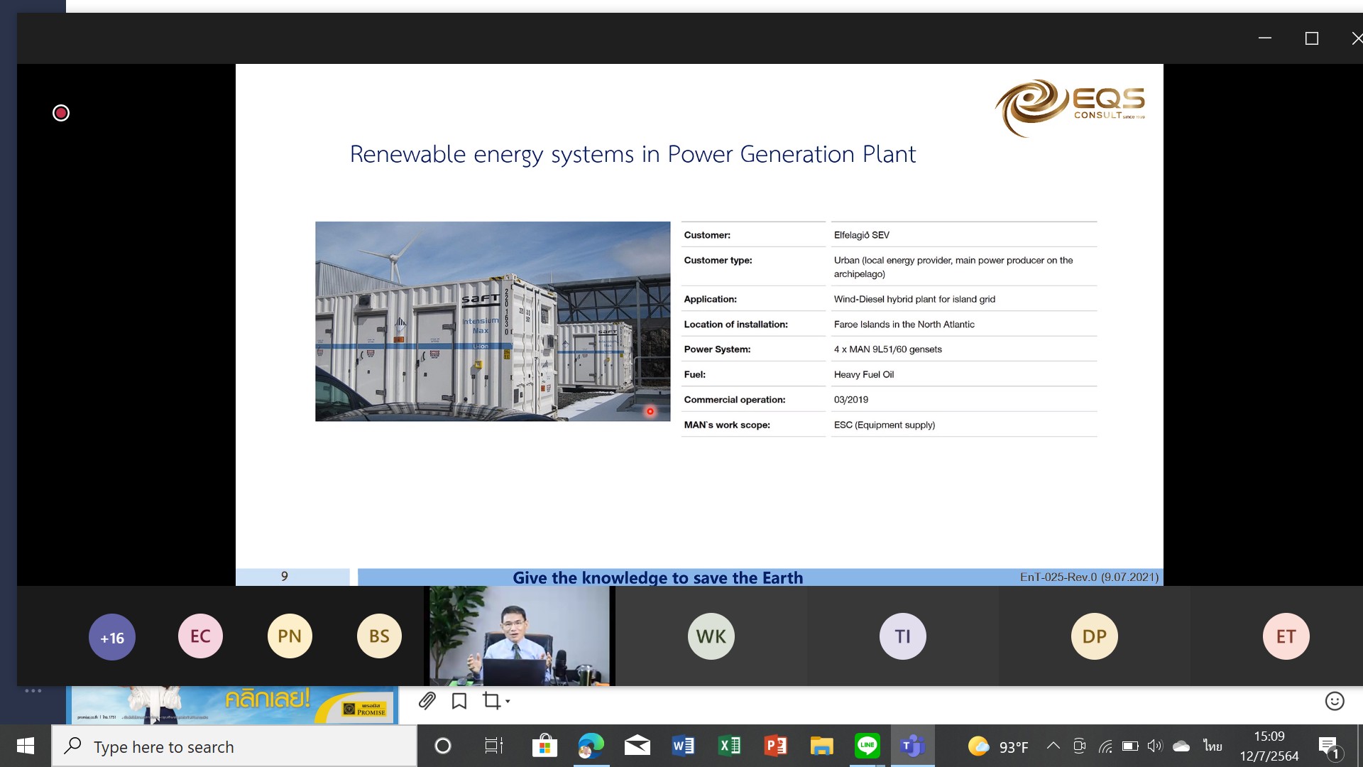Select participant avatar ET

[1286, 636]
